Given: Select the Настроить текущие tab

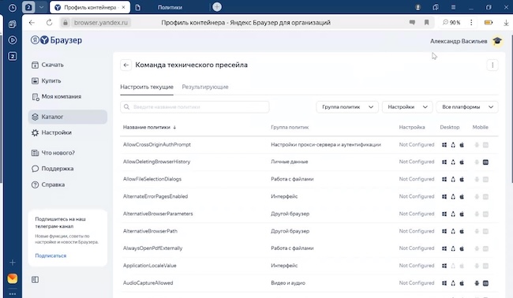Looking at the screenshot, I should (x=147, y=87).
